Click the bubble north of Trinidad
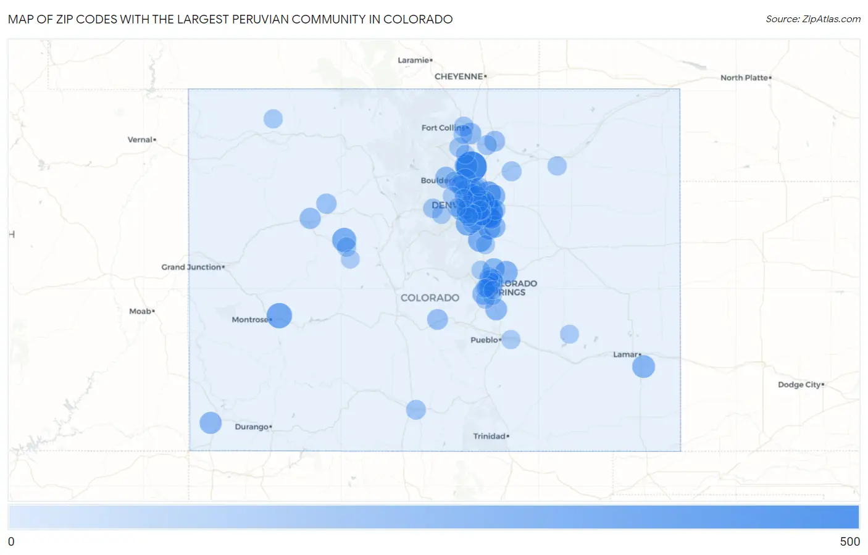 (x=416, y=409)
